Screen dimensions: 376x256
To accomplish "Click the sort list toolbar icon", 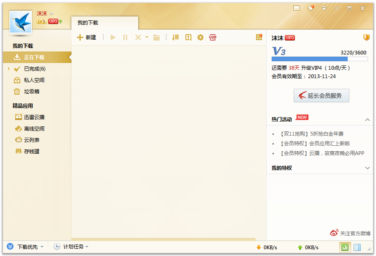I will pos(175,38).
